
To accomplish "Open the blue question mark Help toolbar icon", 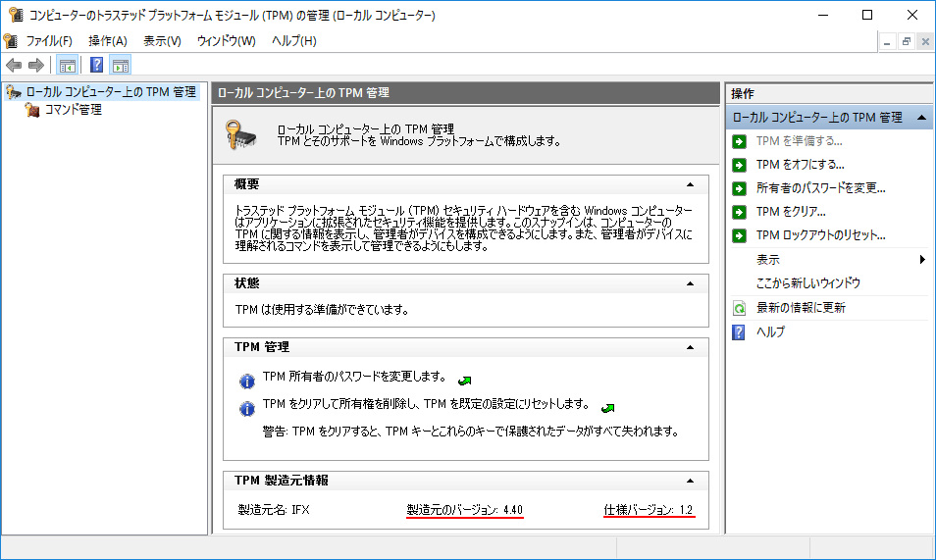I will (x=96, y=65).
